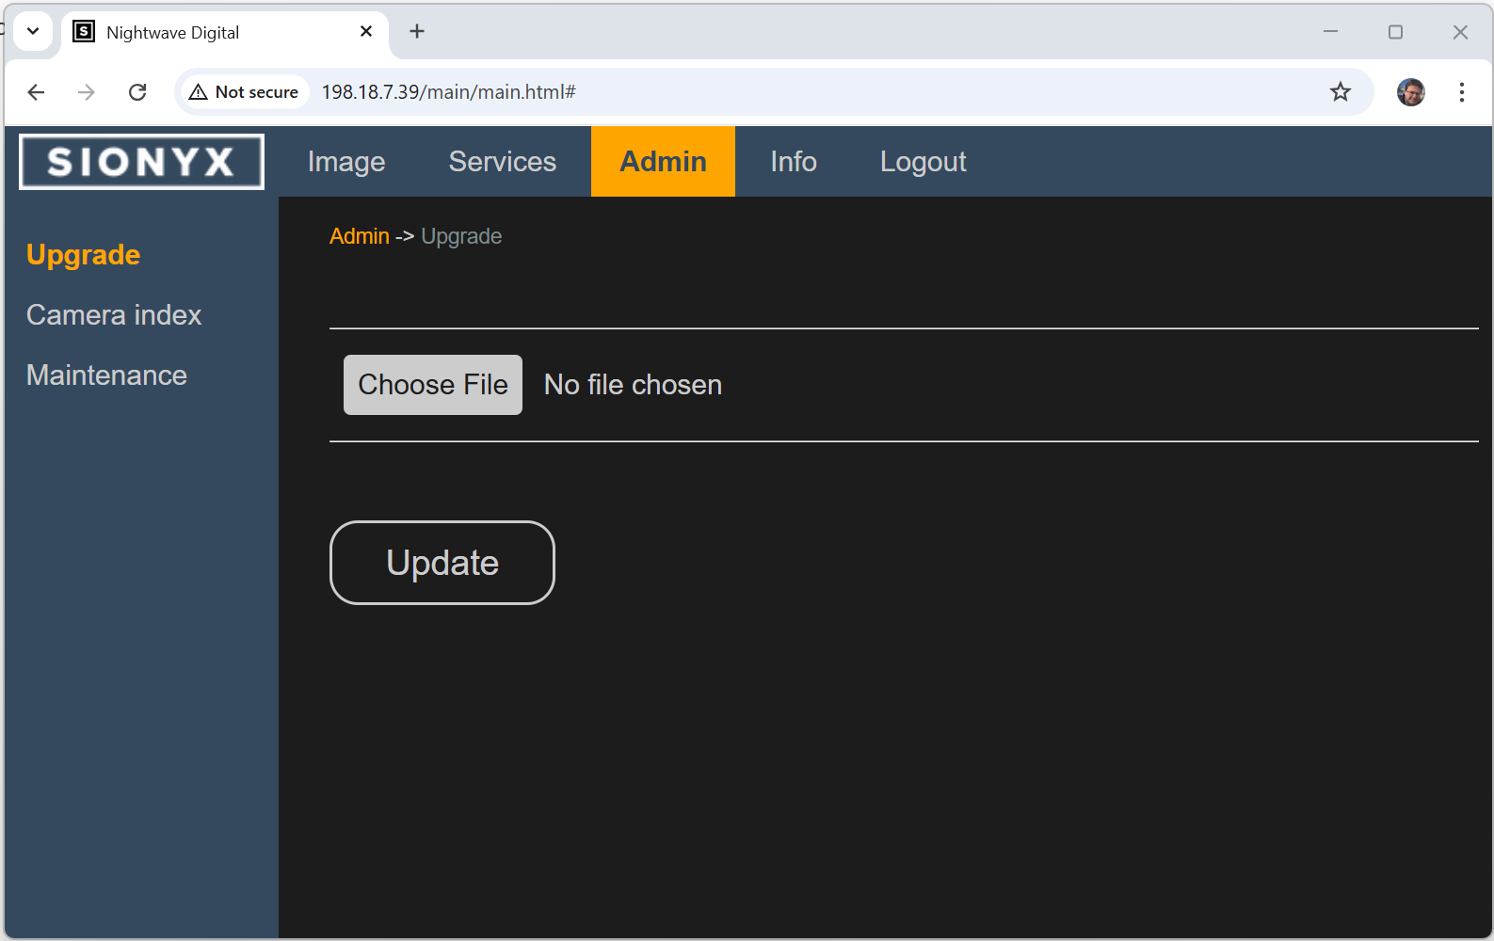Open the Chrome three-dot menu
The width and height of the screenshot is (1494, 941).
[1461, 92]
